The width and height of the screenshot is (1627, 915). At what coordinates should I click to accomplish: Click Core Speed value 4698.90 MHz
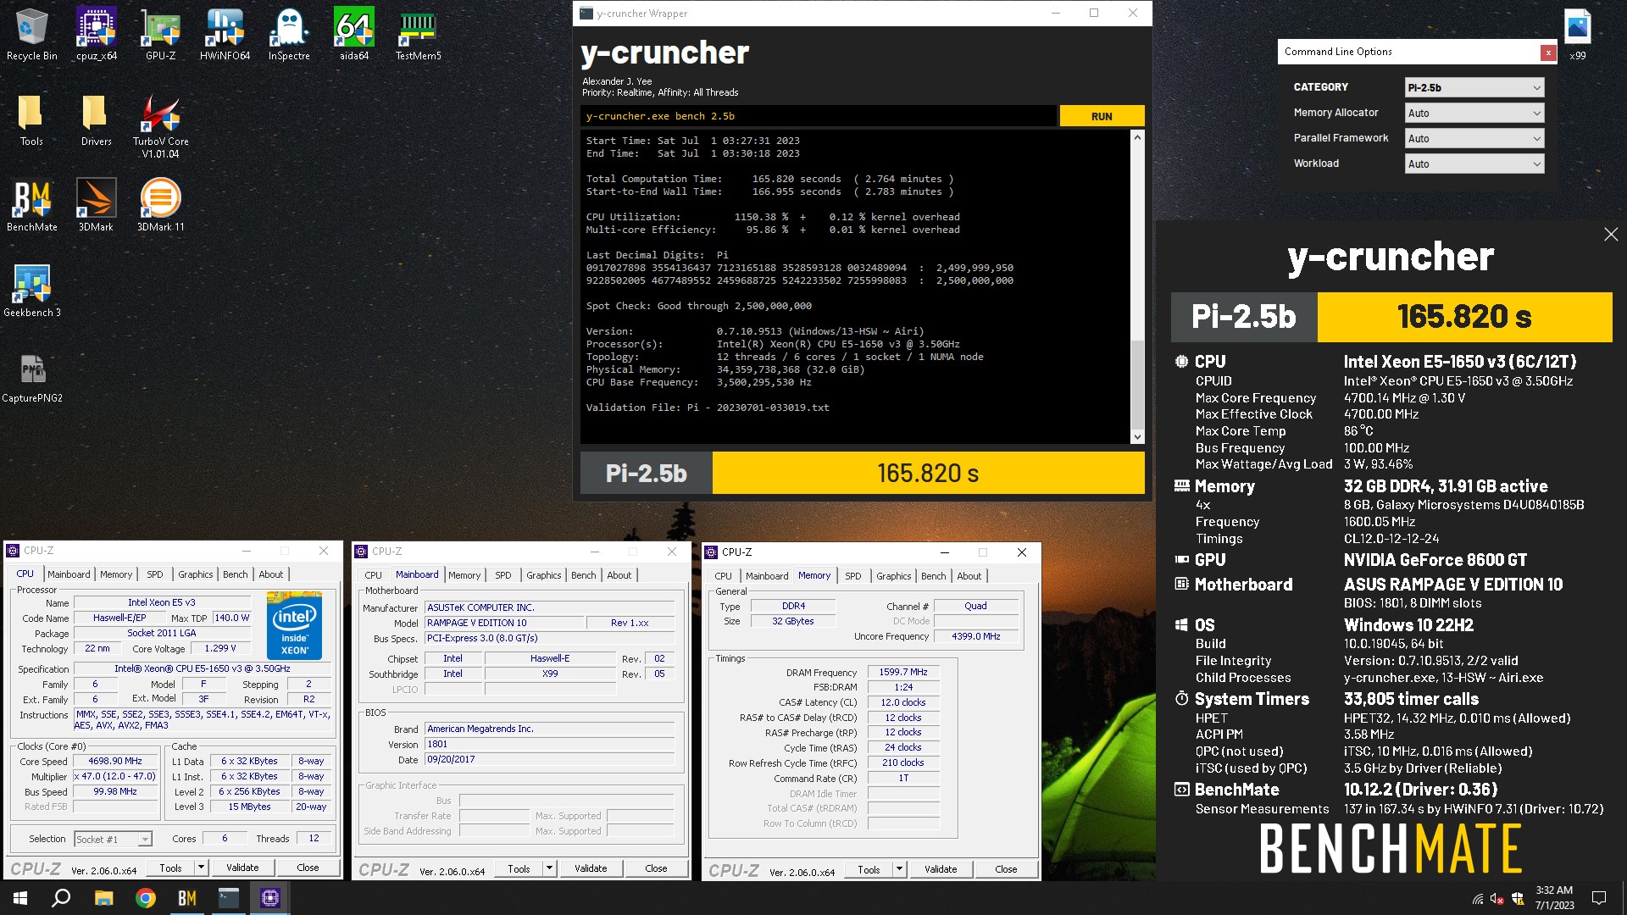click(115, 761)
